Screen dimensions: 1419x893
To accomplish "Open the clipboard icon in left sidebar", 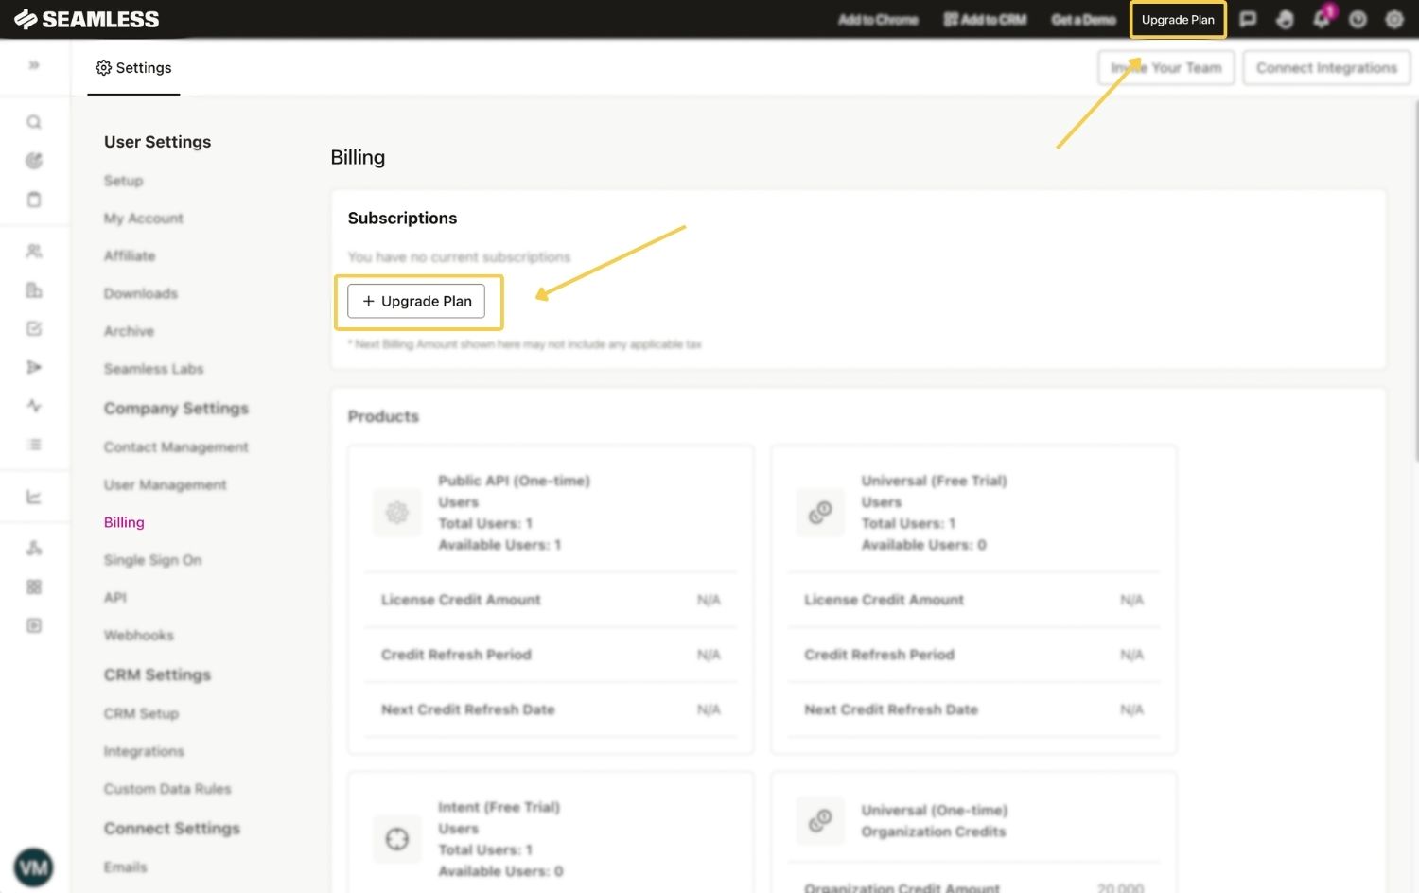I will click(34, 200).
